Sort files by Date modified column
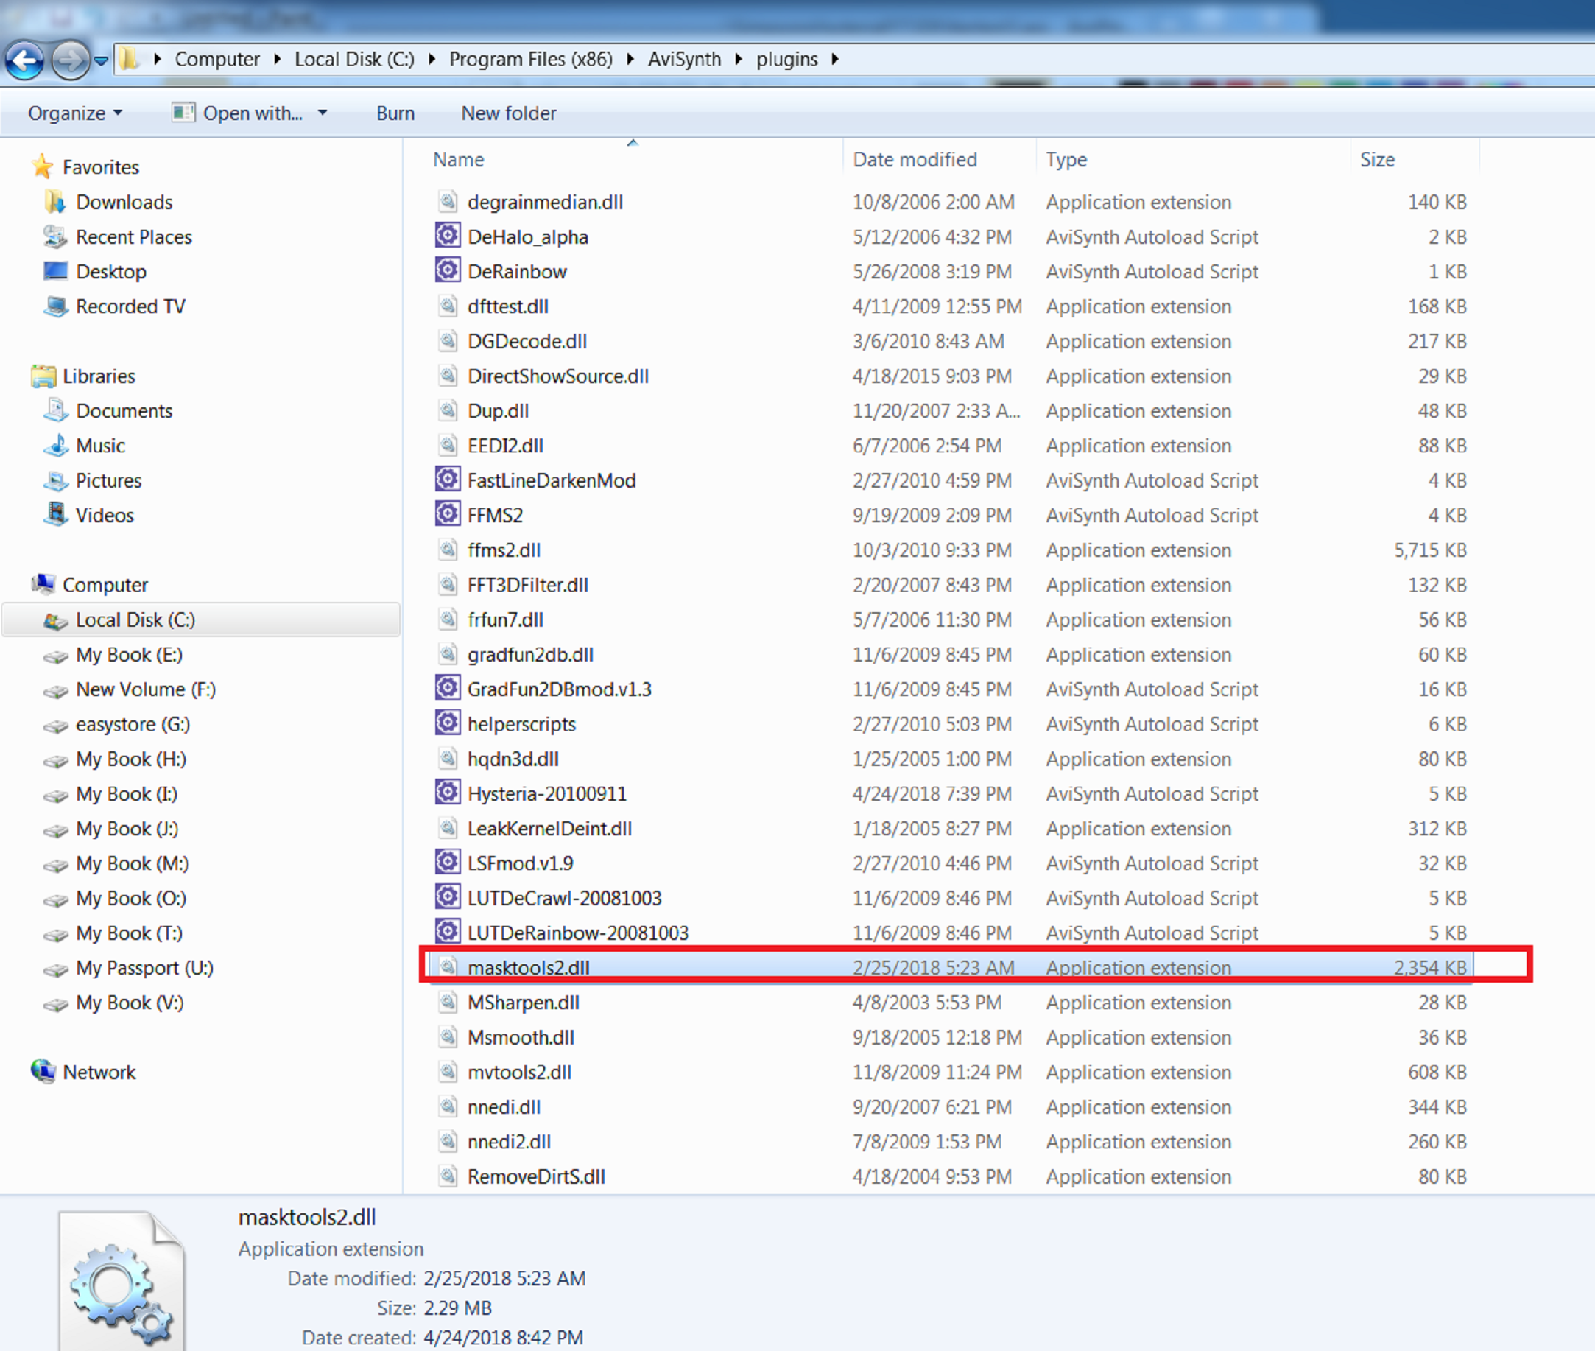Screen dimensions: 1595x1351 [915, 159]
